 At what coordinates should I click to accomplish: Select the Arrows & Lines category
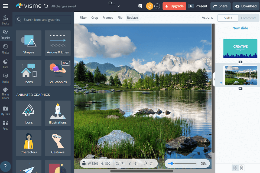58,43
